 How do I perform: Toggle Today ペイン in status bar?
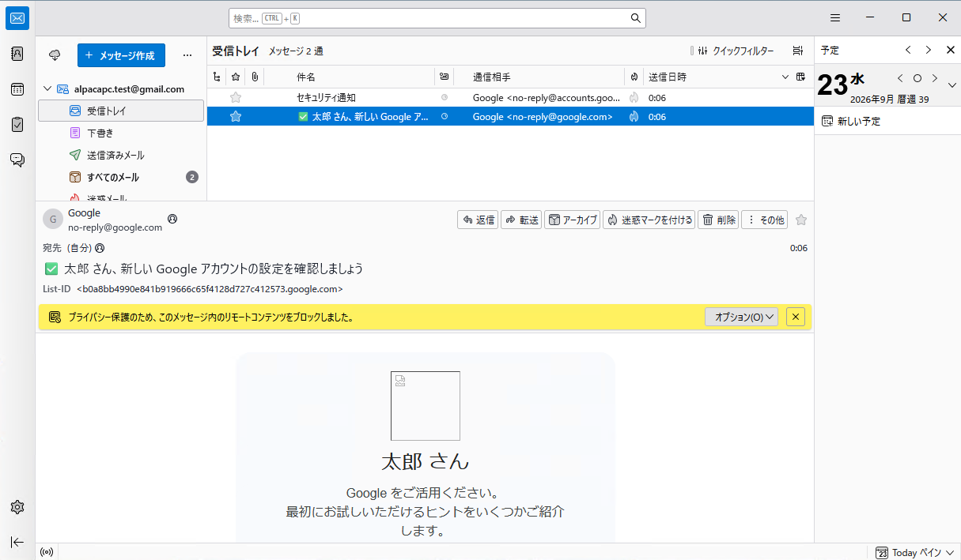[916, 552]
